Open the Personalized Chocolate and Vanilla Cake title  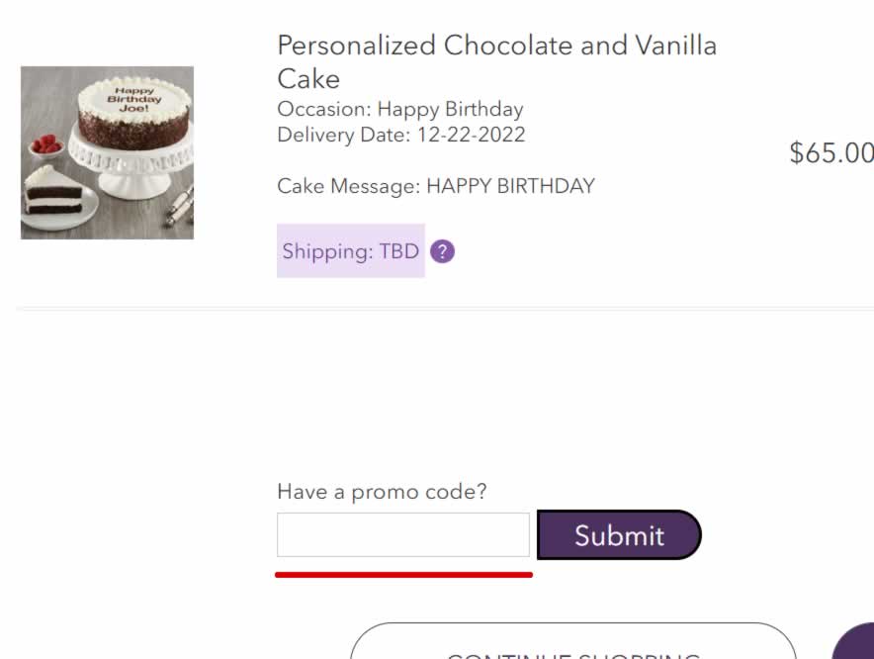(x=496, y=61)
